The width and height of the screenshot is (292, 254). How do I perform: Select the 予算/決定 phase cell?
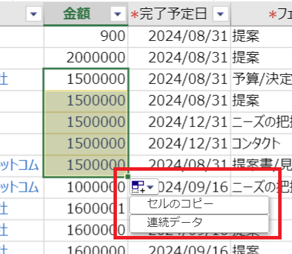(x=262, y=79)
